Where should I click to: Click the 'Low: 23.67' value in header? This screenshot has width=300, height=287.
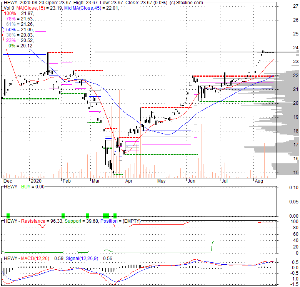[x=112, y=3]
